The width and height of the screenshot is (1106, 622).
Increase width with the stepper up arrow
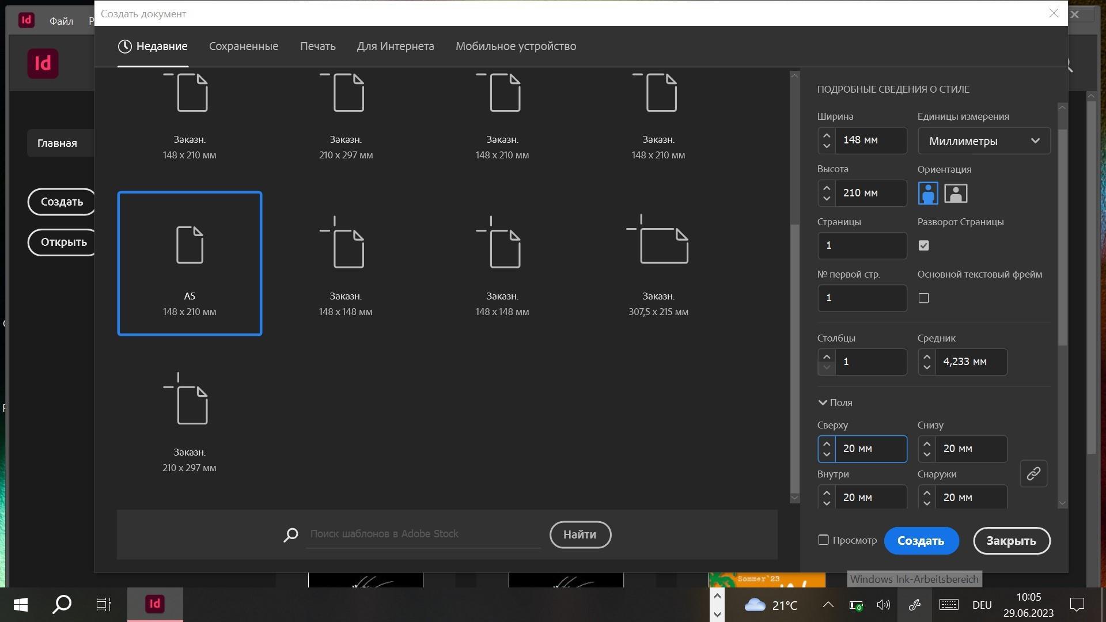point(827,135)
